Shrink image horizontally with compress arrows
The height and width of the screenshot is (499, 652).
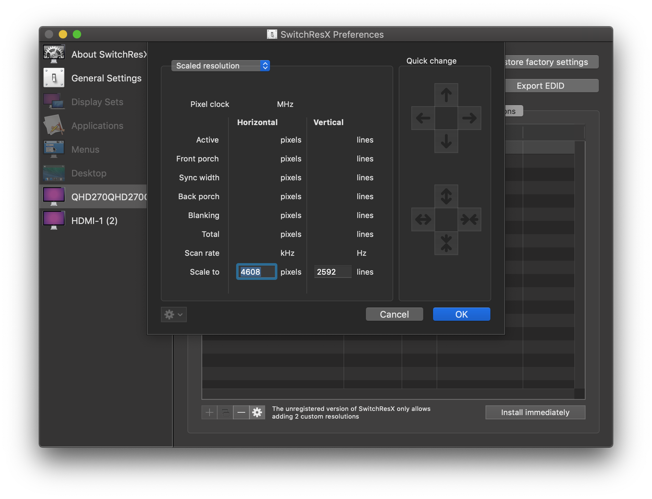(469, 219)
